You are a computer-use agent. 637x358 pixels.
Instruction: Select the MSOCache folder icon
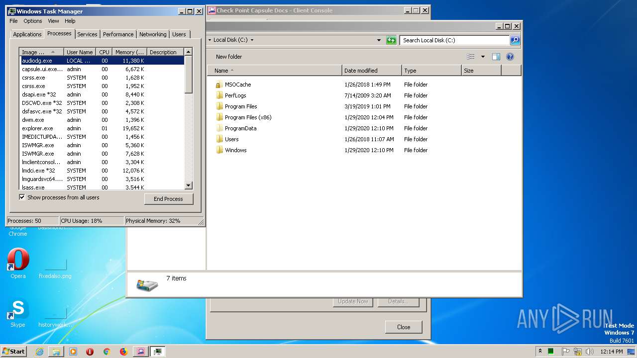(219, 85)
